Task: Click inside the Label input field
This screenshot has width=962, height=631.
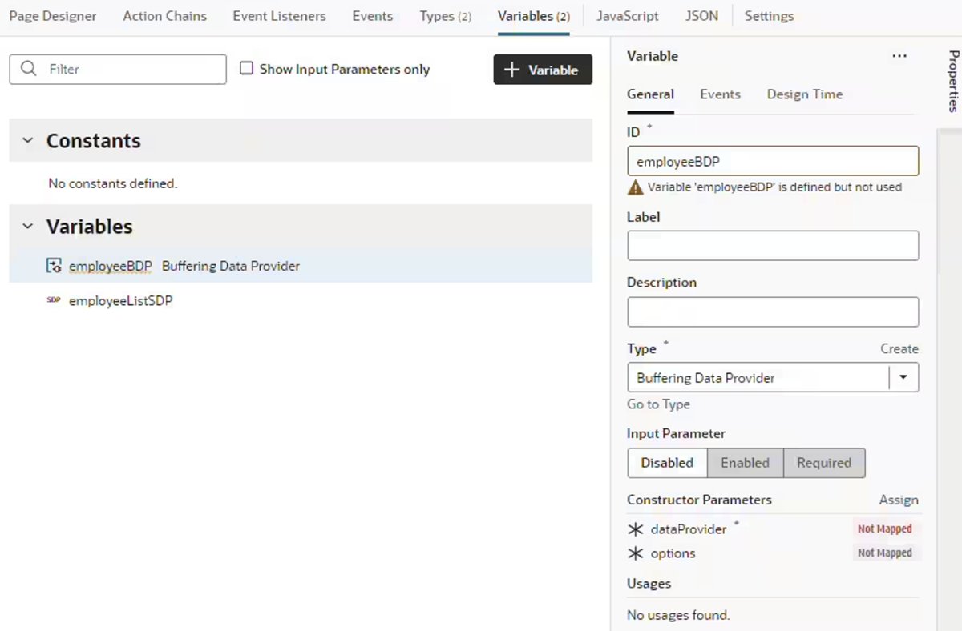Action: click(772, 245)
